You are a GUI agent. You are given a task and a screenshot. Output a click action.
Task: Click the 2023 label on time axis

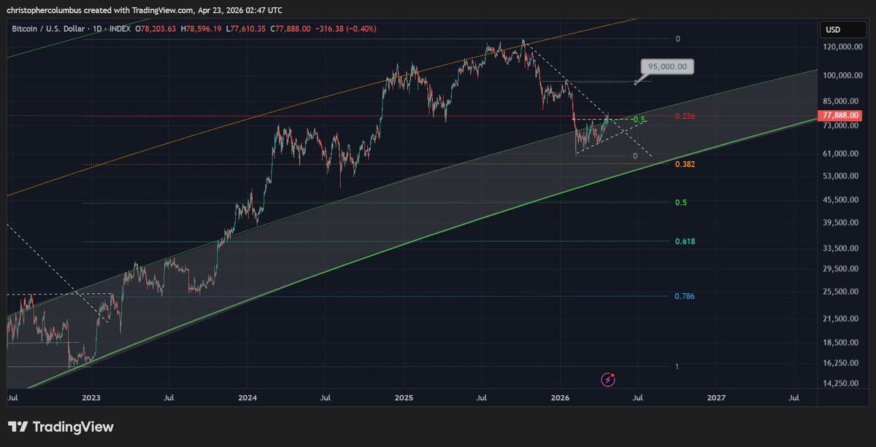(91, 398)
